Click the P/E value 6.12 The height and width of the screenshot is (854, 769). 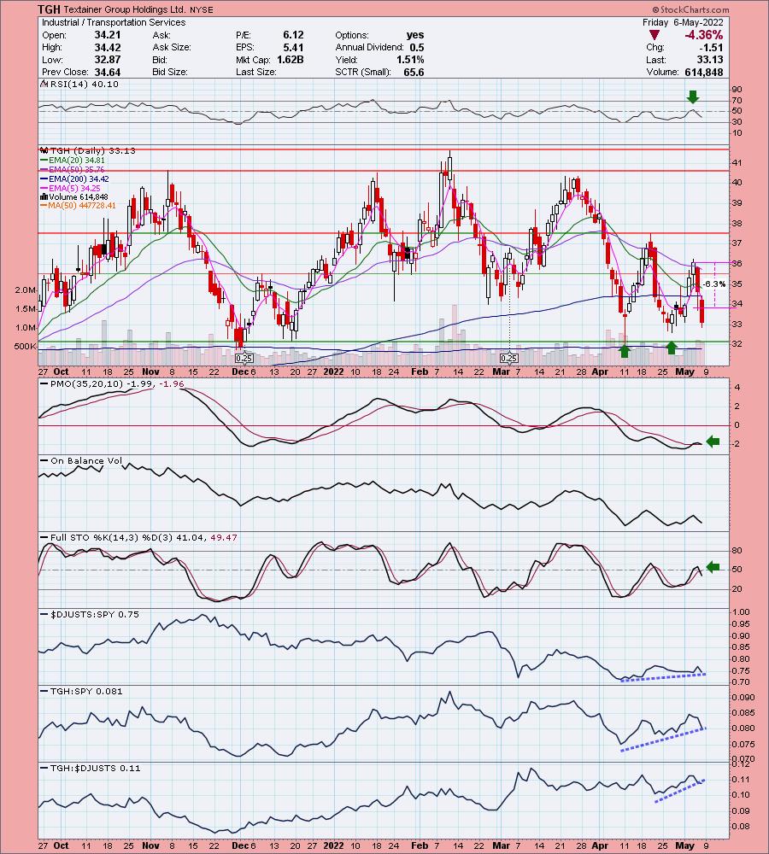293,35
